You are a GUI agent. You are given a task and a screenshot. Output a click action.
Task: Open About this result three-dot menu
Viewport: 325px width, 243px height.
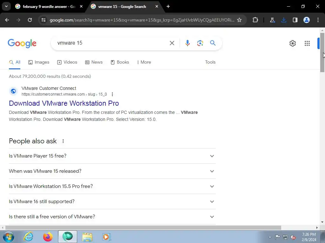coord(112,94)
